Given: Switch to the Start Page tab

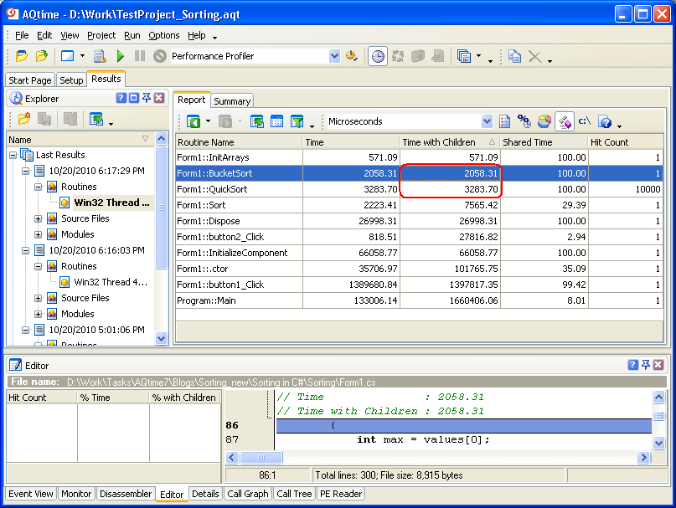Looking at the screenshot, I should [x=30, y=80].
